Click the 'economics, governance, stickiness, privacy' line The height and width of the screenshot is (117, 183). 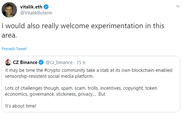[55, 94]
